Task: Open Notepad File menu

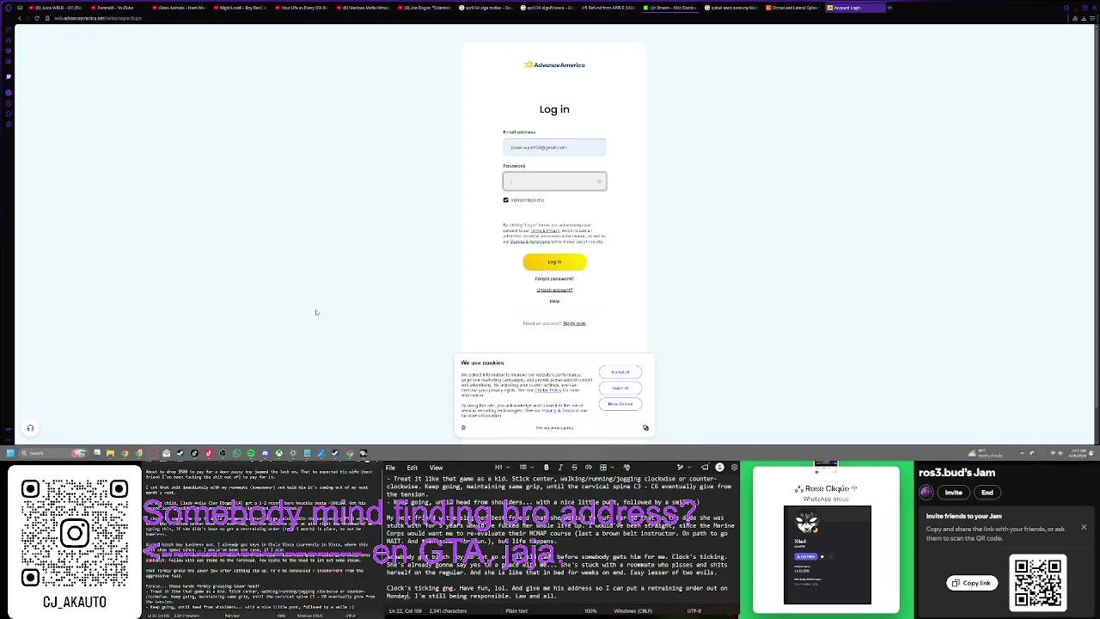Action: pyautogui.click(x=390, y=468)
